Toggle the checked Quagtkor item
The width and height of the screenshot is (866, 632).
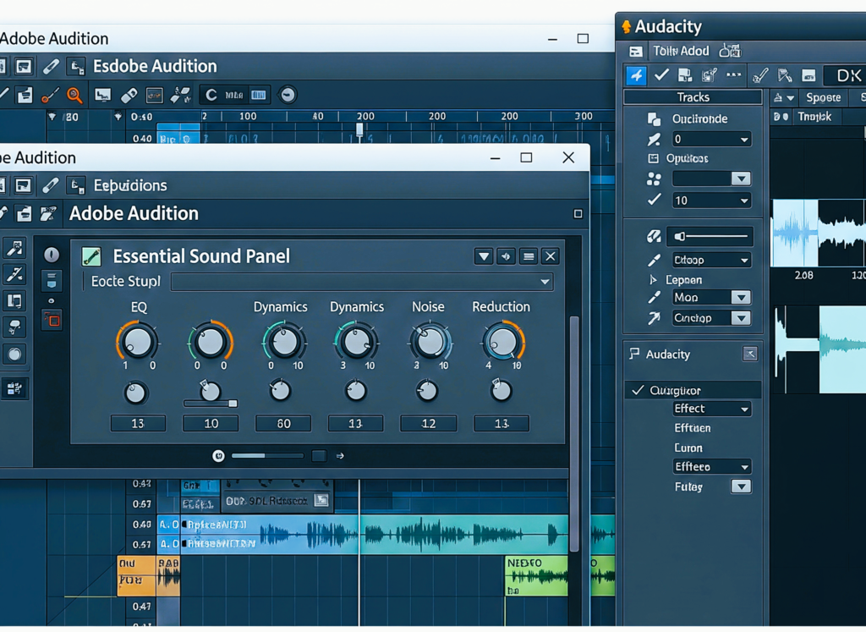[693, 390]
